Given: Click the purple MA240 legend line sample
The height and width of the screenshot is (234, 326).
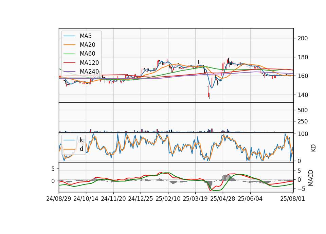Looking at the screenshot, I should [69, 72].
